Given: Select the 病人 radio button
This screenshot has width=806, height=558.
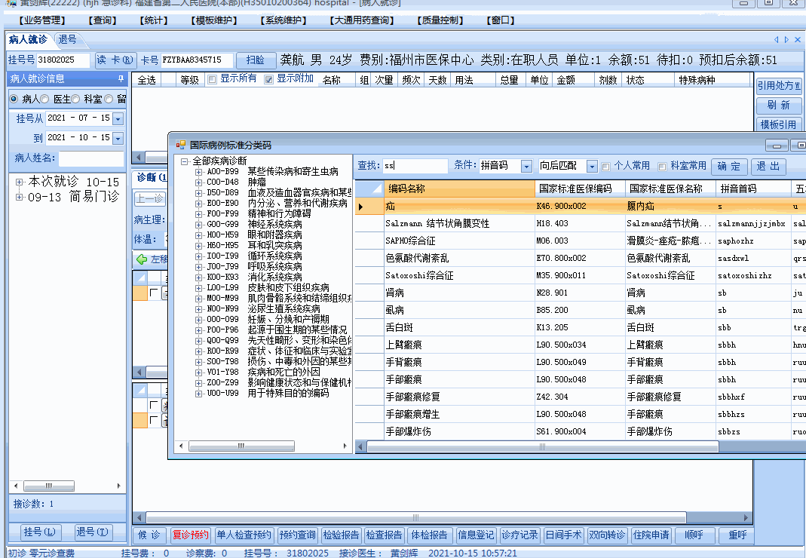Looking at the screenshot, I should tap(14, 99).
